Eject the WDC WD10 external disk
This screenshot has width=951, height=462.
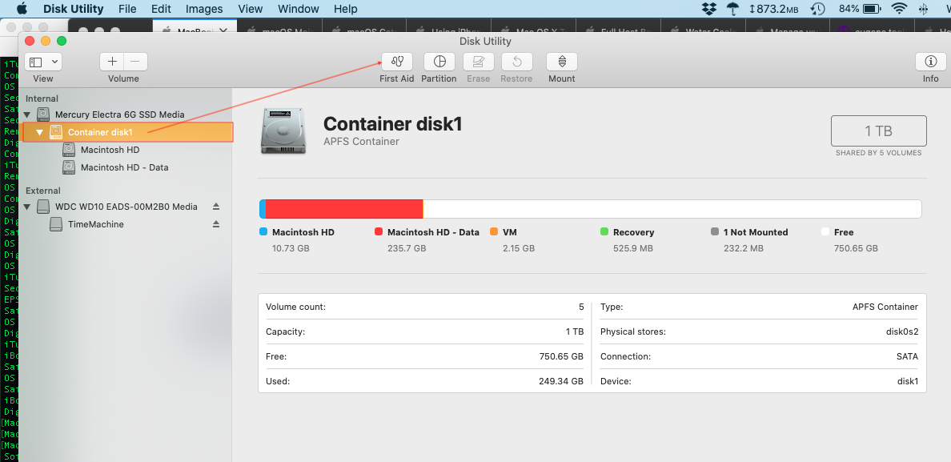click(x=216, y=207)
